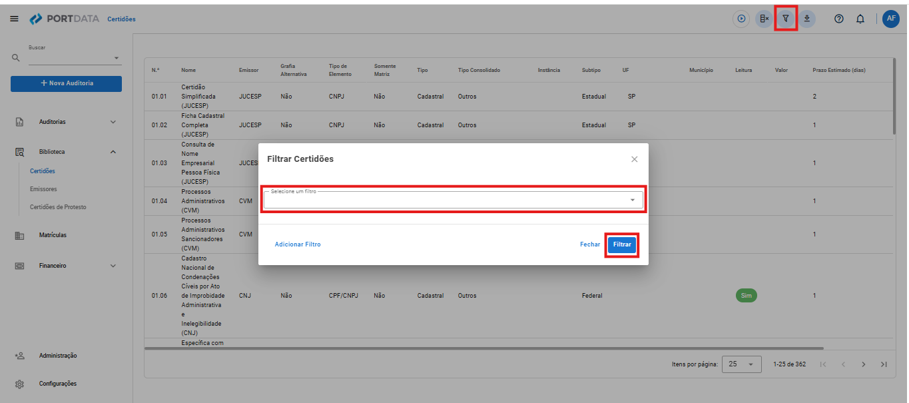Click the Matrículas building icon

[20, 235]
